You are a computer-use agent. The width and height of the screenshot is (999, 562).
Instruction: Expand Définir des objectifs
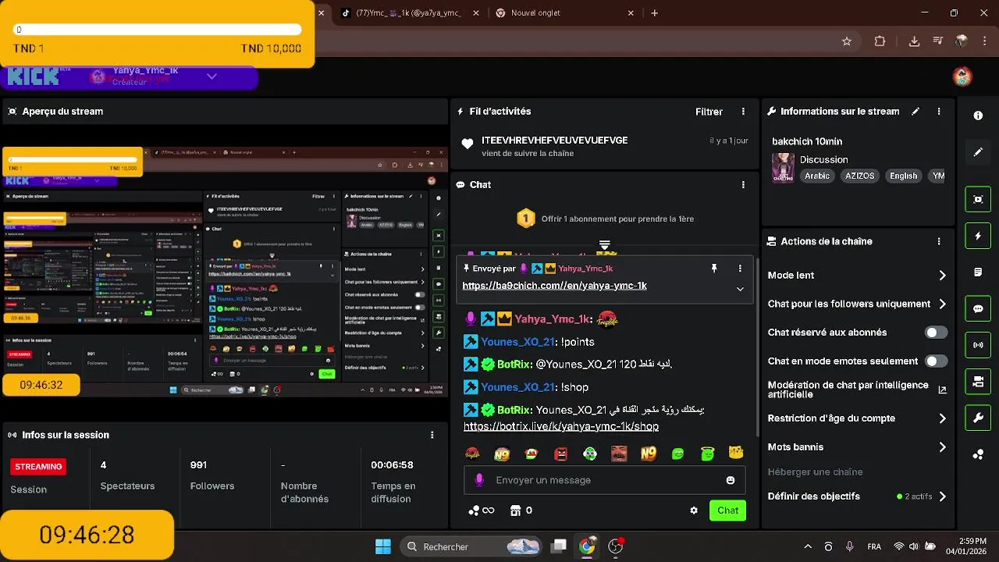[x=857, y=496]
